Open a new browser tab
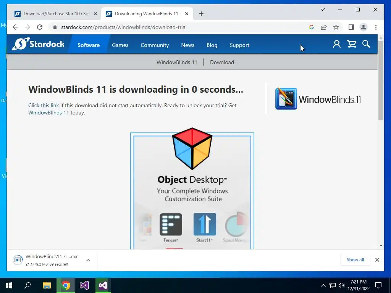 [201, 14]
